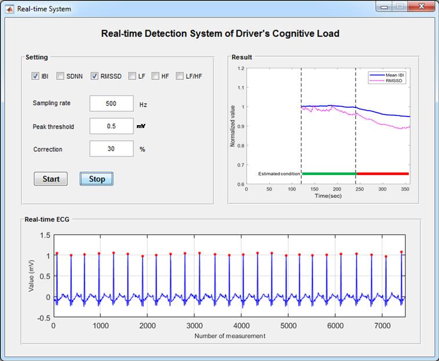Click the green estimated condition bar
The height and width of the screenshot is (361, 439).
(x=329, y=174)
